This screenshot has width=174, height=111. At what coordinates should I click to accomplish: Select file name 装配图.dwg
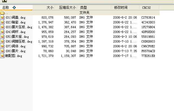click(14, 56)
